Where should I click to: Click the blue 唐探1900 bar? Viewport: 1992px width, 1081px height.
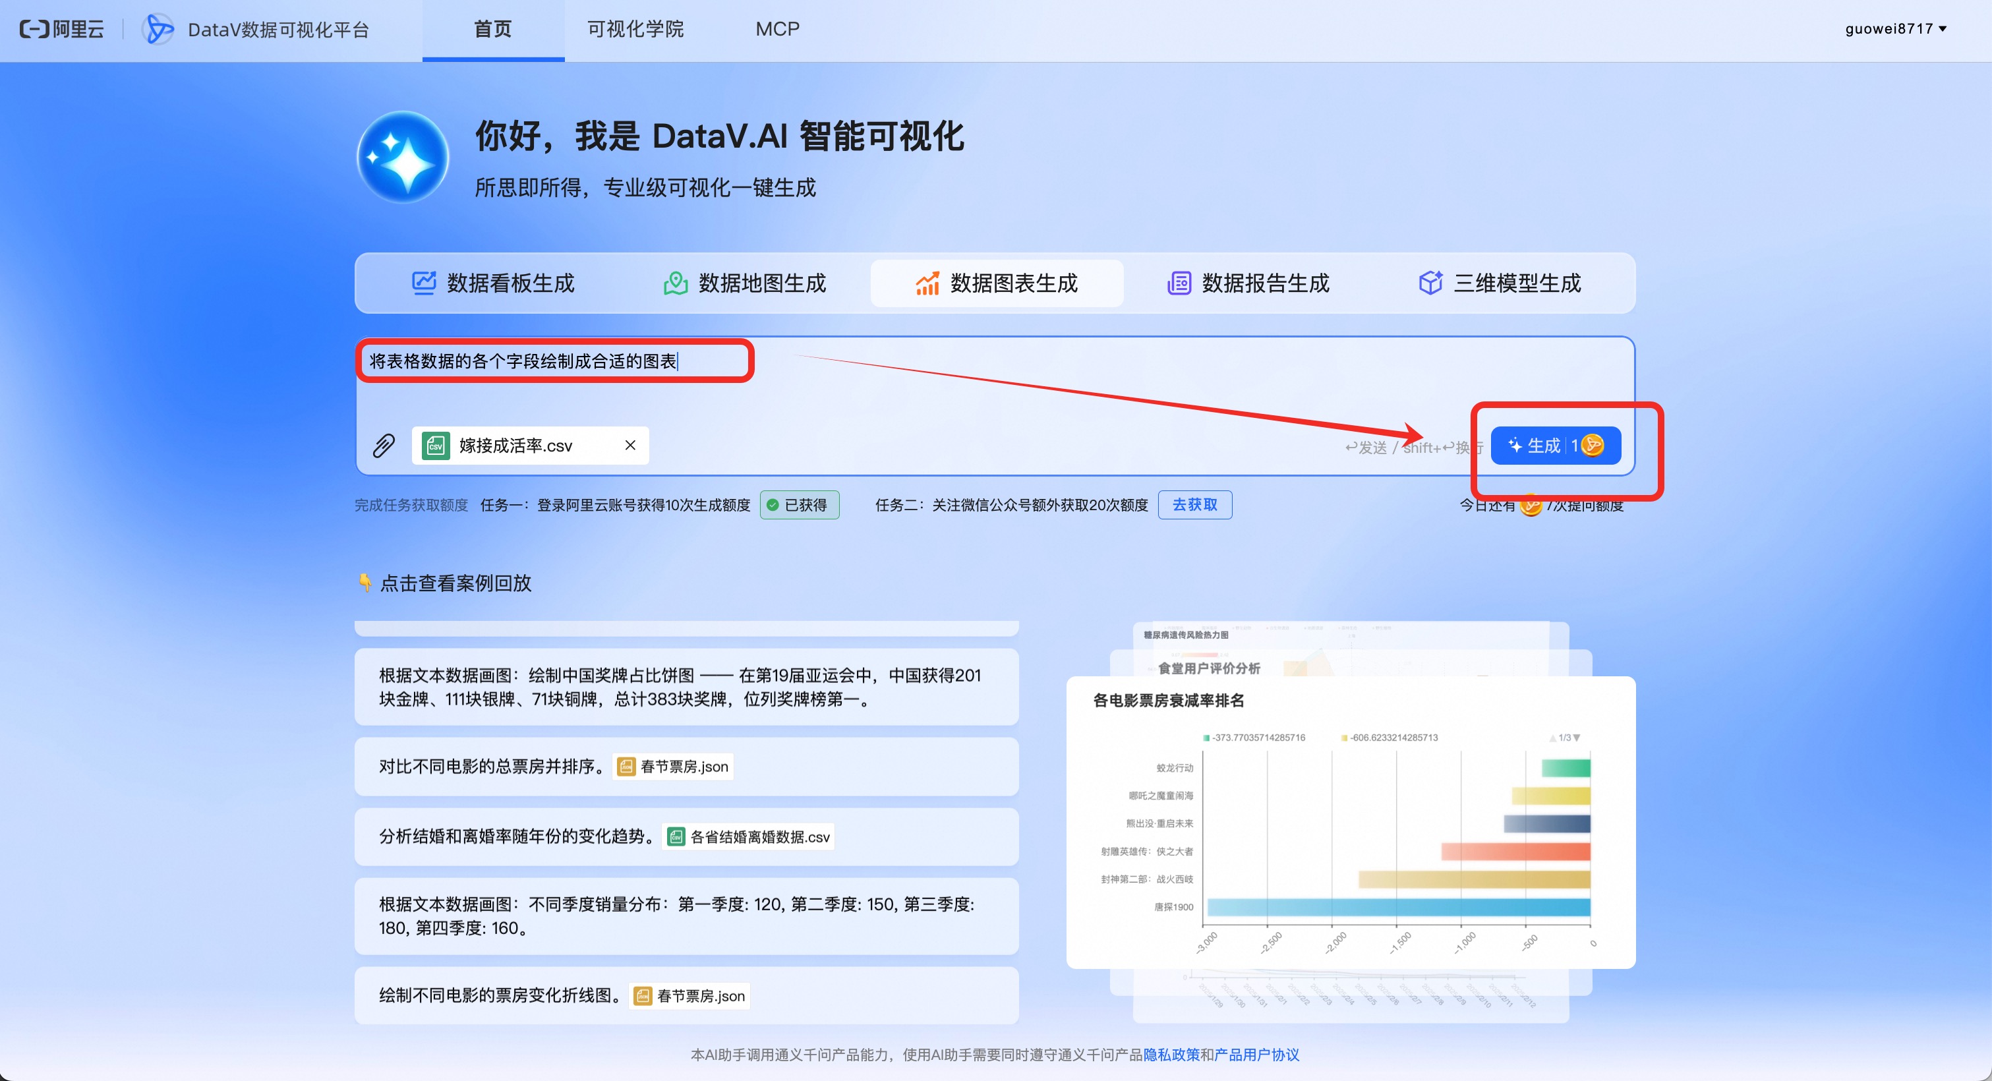[1399, 907]
